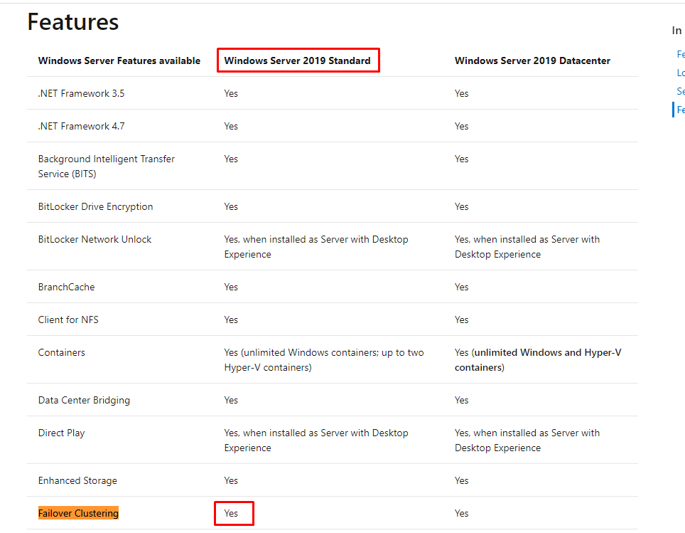This screenshot has height=533, width=685.
Task: Click the BitLocker Drive Encryption feature name
Action: click(x=95, y=206)
